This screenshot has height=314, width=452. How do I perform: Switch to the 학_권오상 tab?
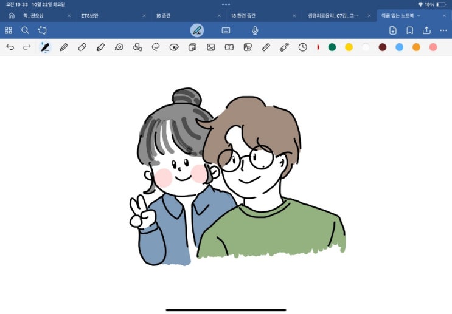(x=33, y=16)
